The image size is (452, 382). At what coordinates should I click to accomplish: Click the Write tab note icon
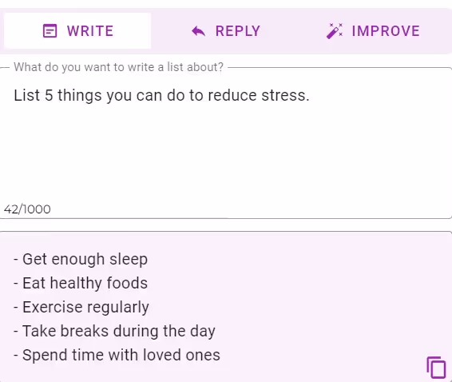point(50,30)
